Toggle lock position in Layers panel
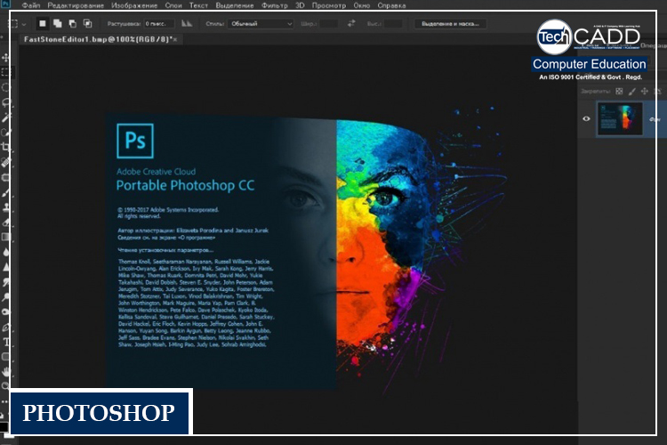 pos(645,91)
